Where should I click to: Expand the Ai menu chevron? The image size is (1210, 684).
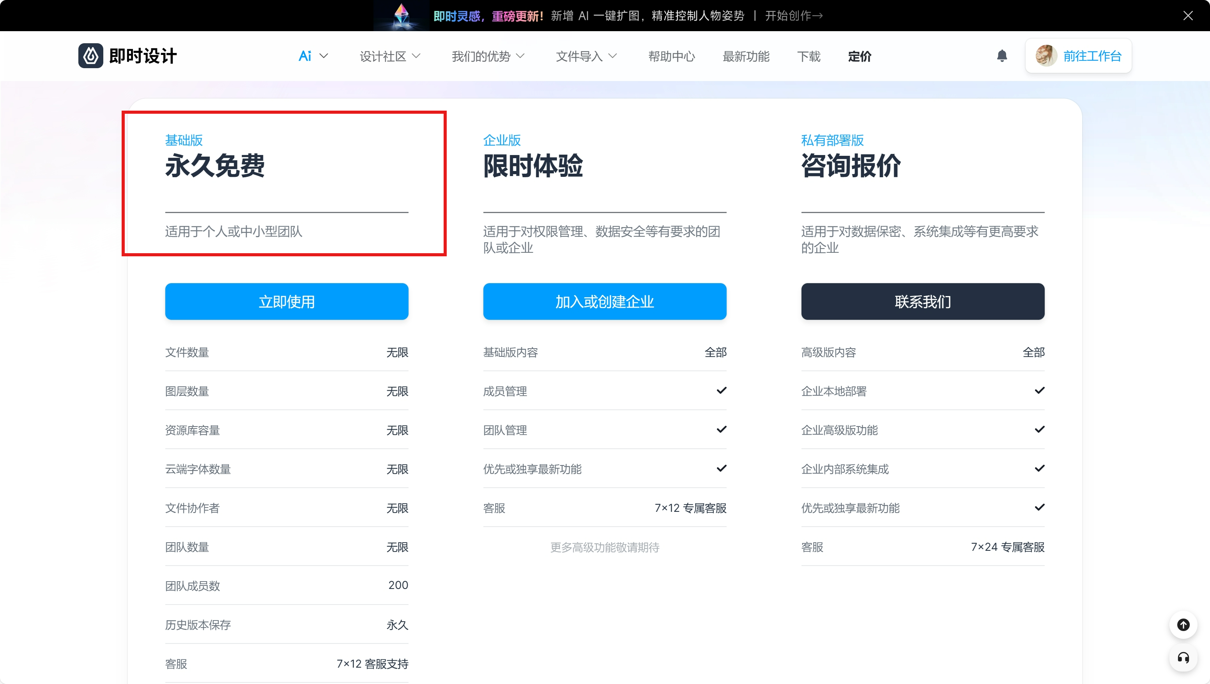324,56
